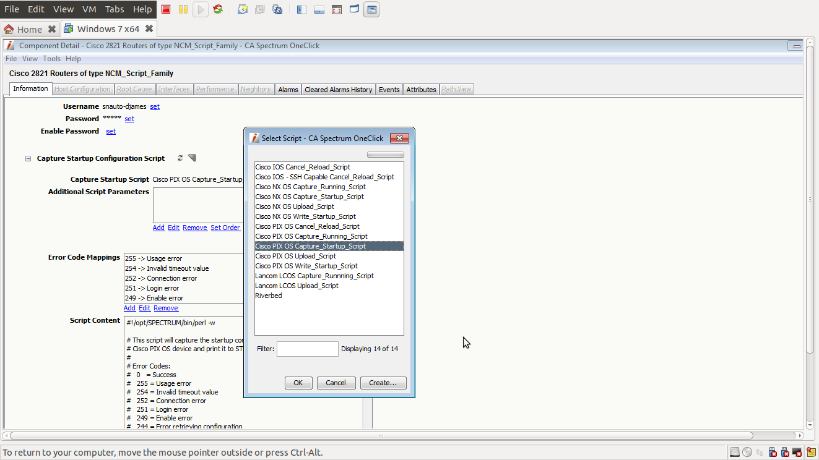
Task: Open the snapshot manager icon
Action: point(277,9)
